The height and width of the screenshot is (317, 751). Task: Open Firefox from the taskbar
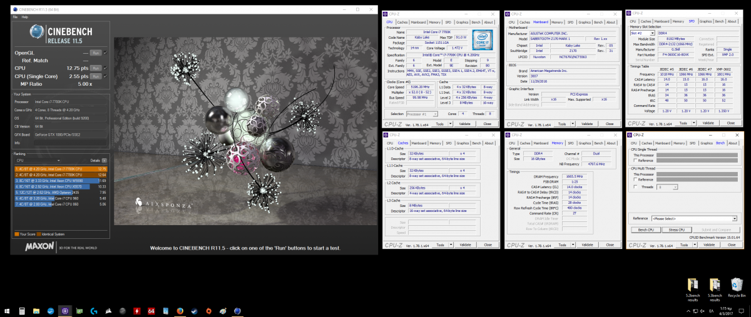point(180,311)
